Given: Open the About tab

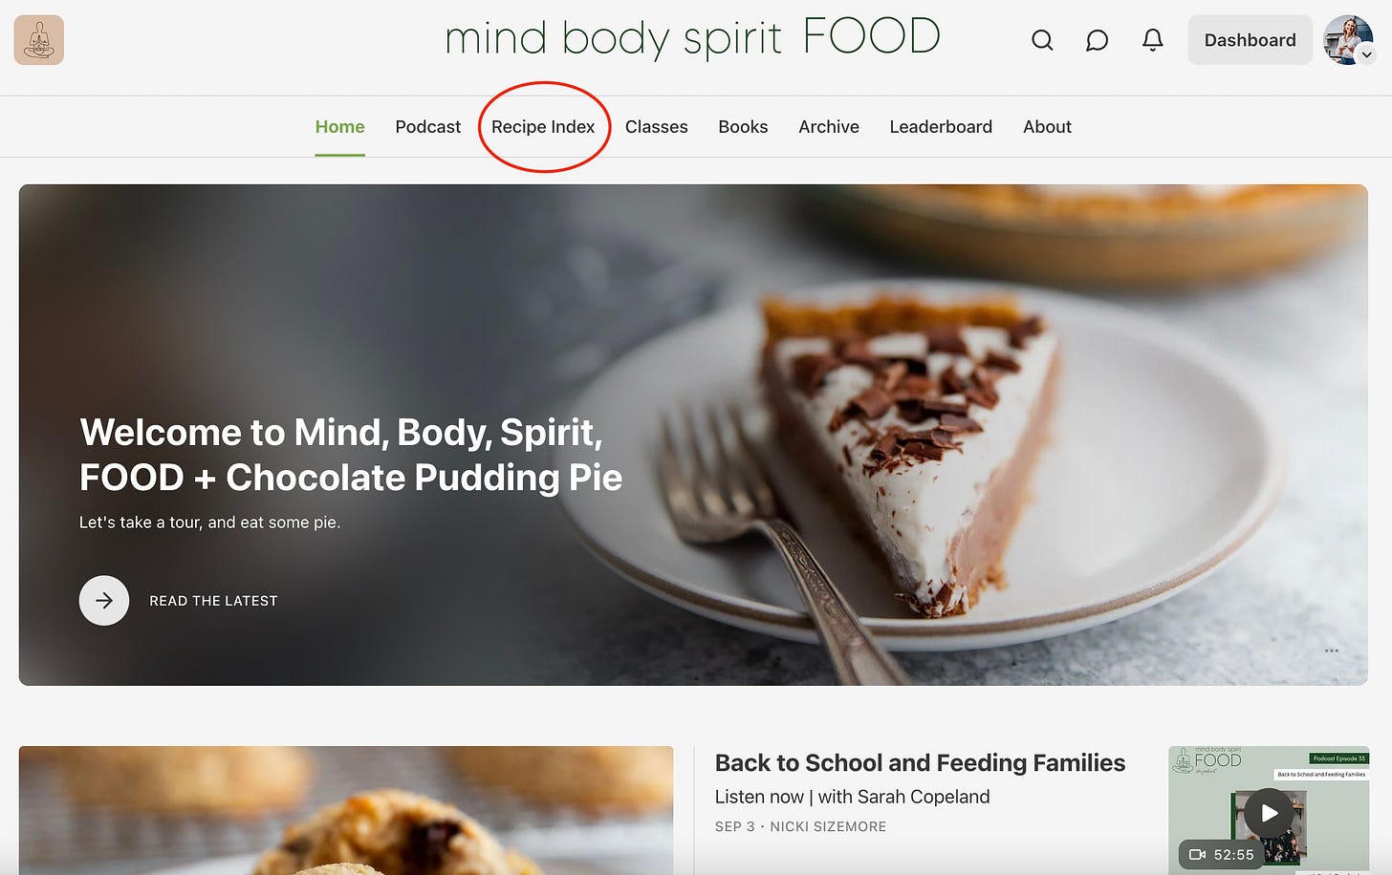Looking at the screenshot, I should point(1047,127).
